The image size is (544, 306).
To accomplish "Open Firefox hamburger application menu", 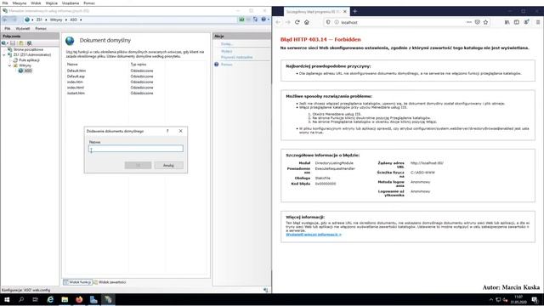I will pyautogui.click(x=538, y=22).
